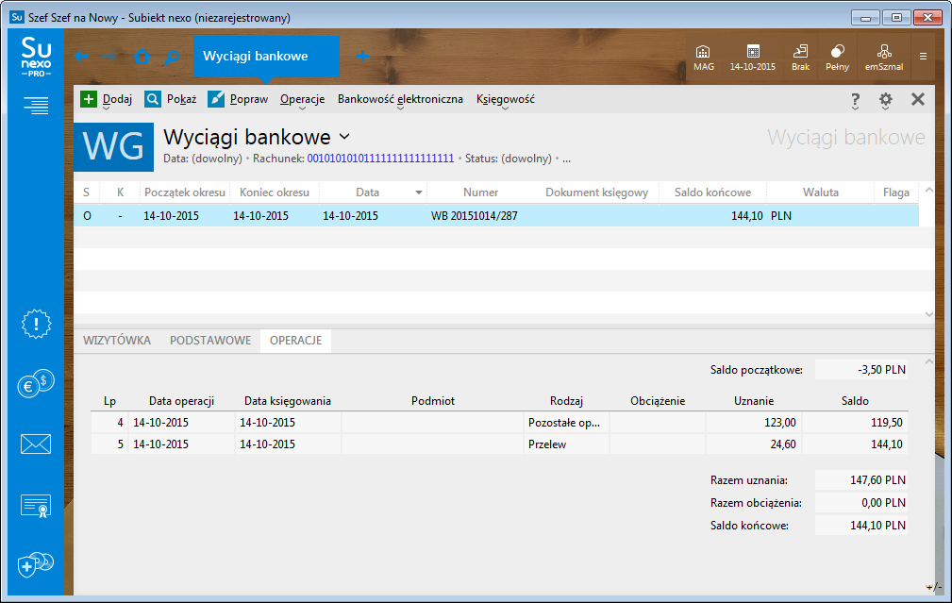Sort by Numer column header

(x=480, y=193)
